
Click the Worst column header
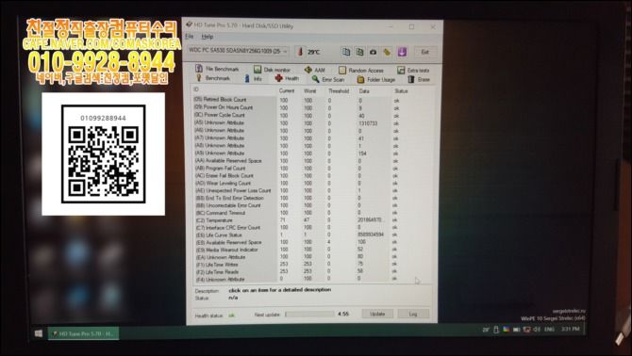click(x=310, y=91)
